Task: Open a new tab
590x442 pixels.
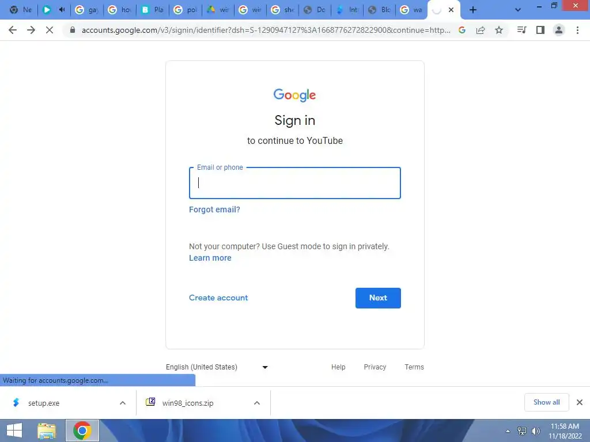Action: click(473, 10)
